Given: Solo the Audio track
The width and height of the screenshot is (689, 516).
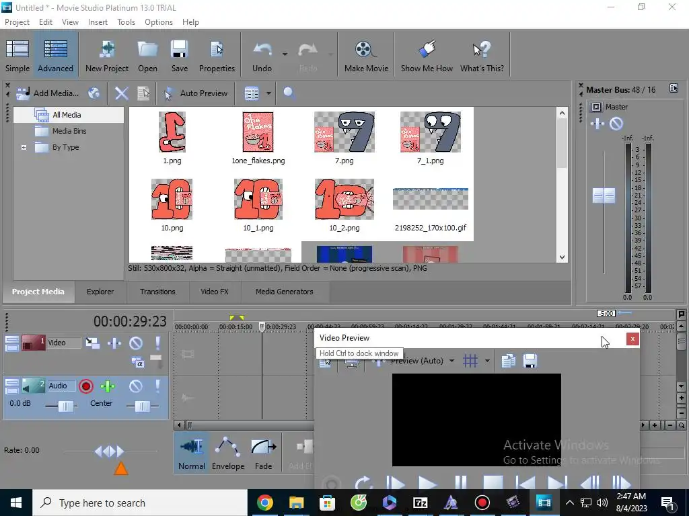Looking at the screenshot, I should 157,386.
